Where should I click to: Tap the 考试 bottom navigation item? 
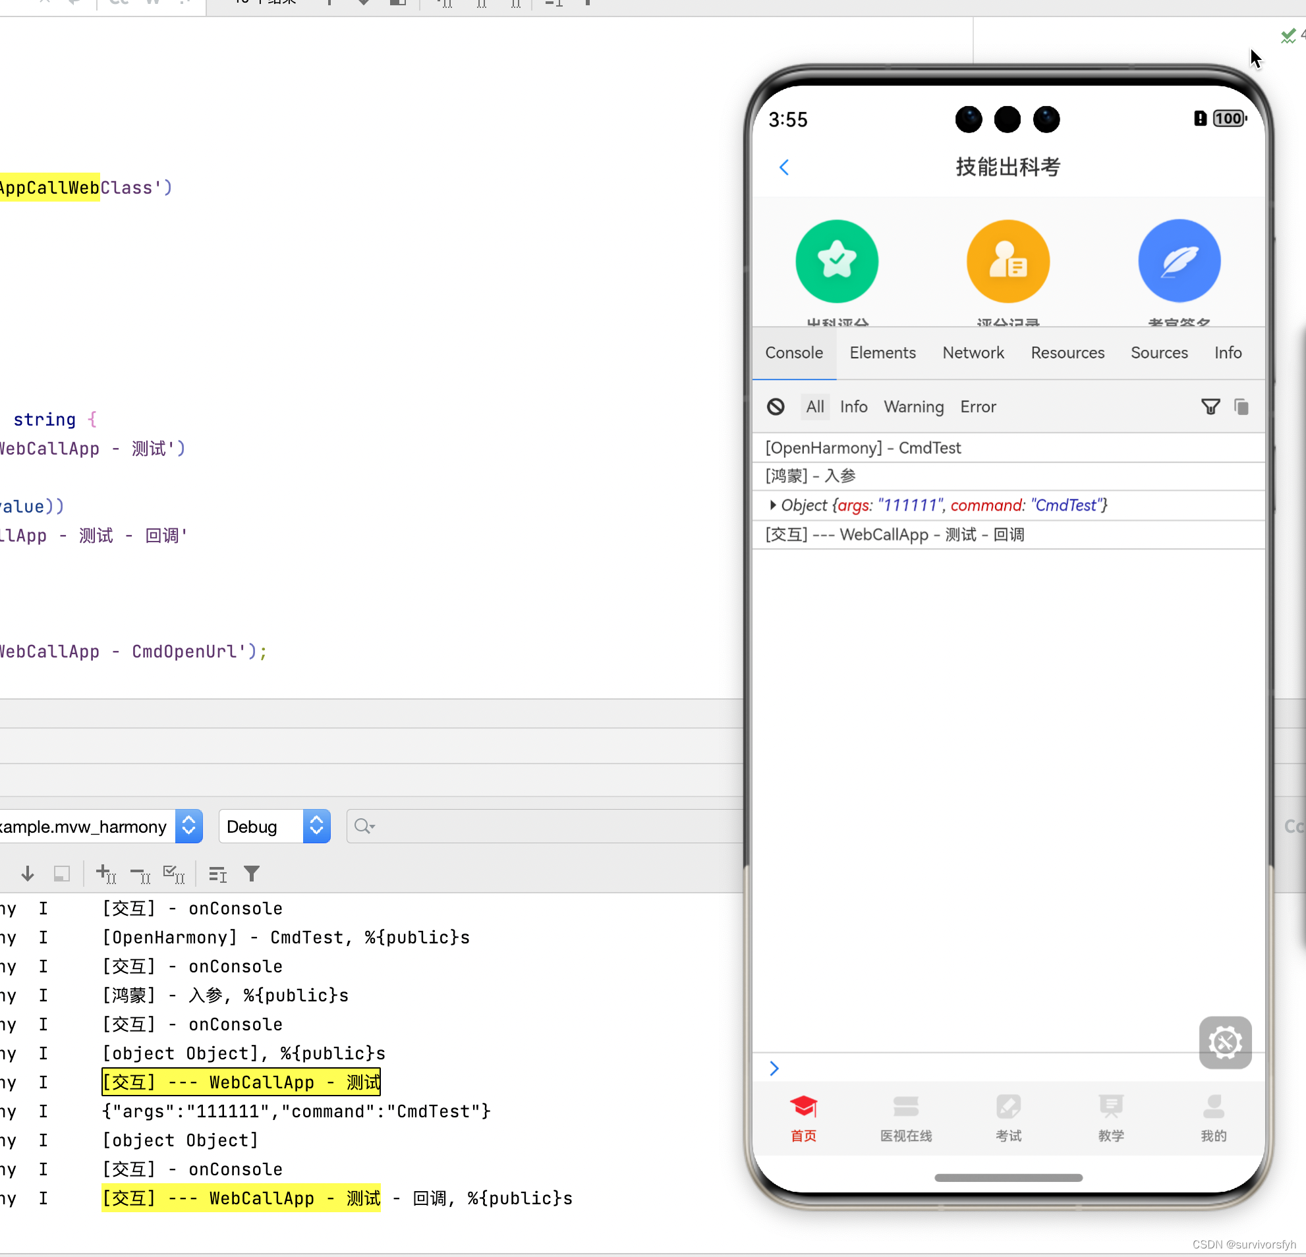click(x=1008, y=1118)
